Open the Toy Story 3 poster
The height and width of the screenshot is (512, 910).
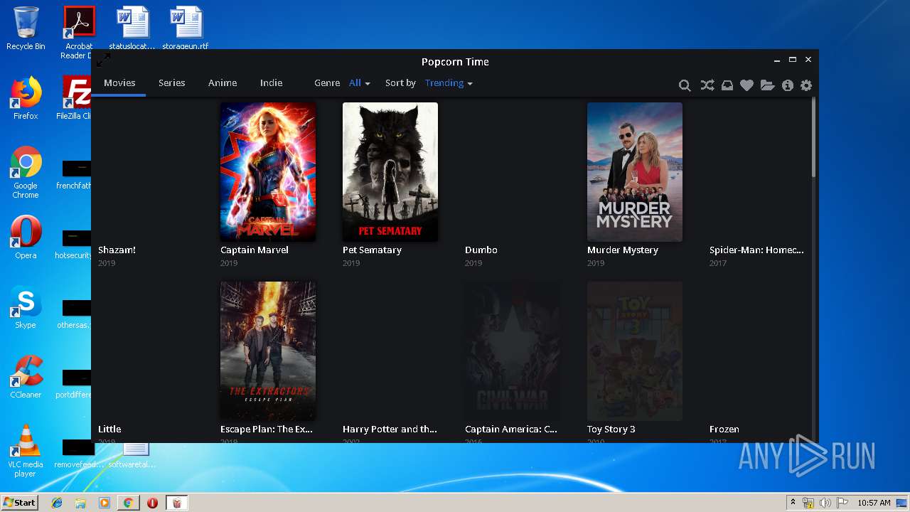(635, 351)
